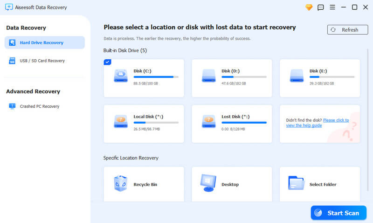The width and height of the screenshot is (373, 223).
Task: Click the 88.5 GB/100 GB size text
Action: [145, 84]
